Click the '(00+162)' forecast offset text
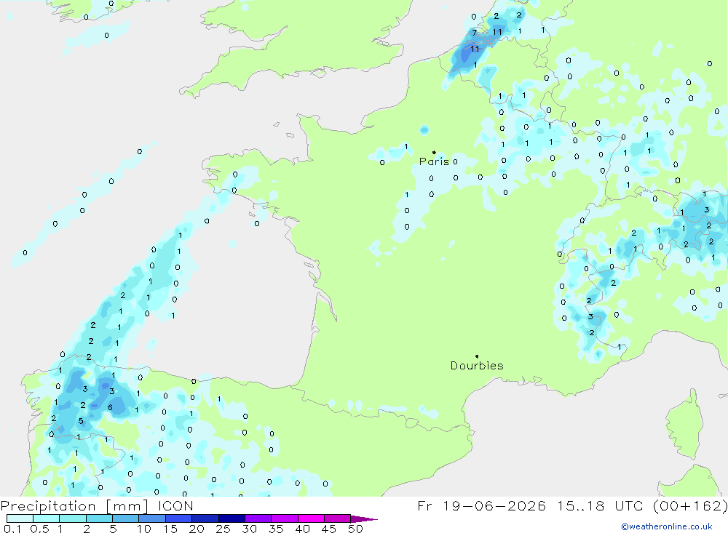The height and width of the screenshot is (533, 728). 690,505
